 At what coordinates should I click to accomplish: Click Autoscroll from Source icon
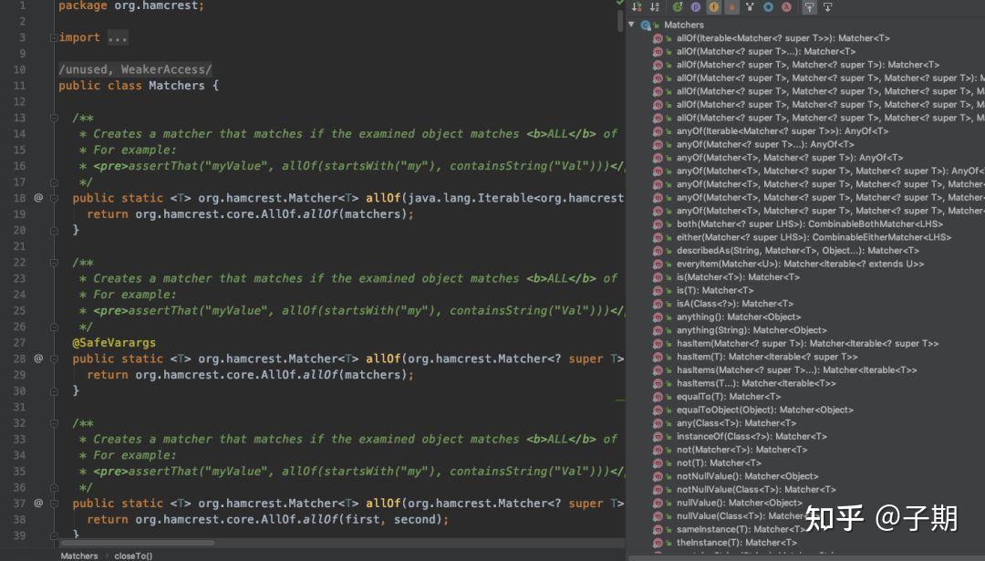tap(827, 7)
